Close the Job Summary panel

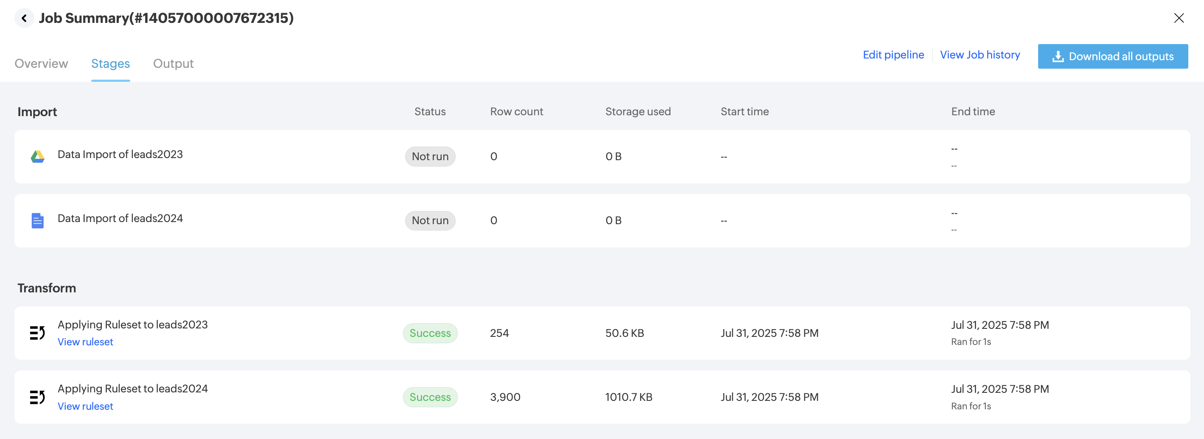[1179, 18]
